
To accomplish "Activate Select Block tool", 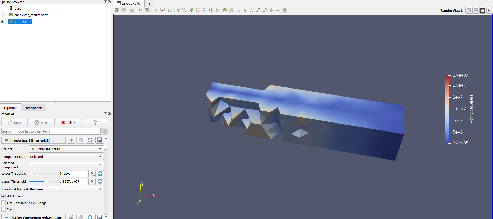I will click(x=218, y=10).
